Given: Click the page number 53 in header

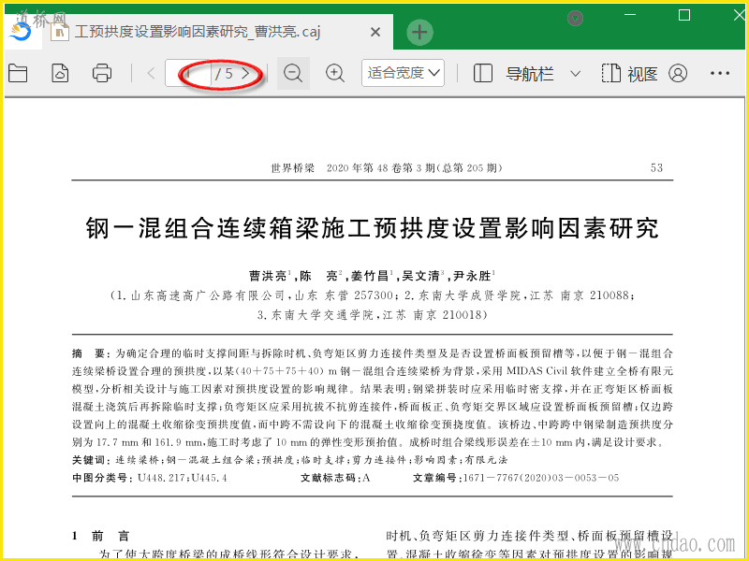Looking at the screenshot, I should (x=656, y=168).
